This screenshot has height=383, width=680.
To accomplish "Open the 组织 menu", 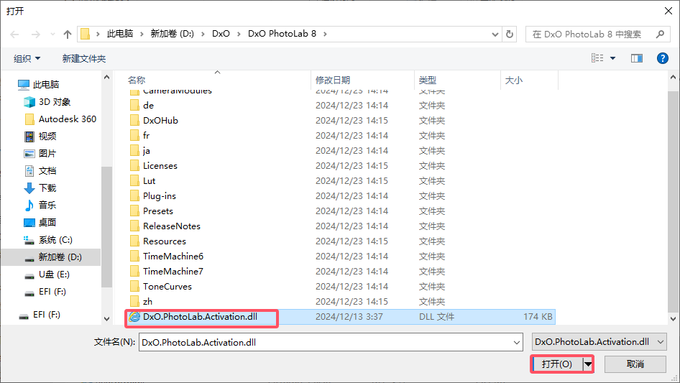I will (27, 58).
